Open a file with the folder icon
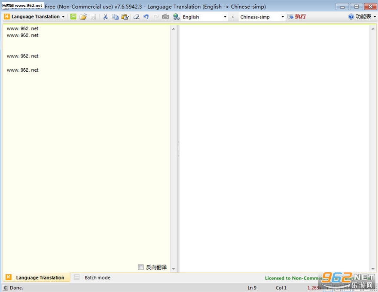378x292 pixels. (x=83, y=17)
